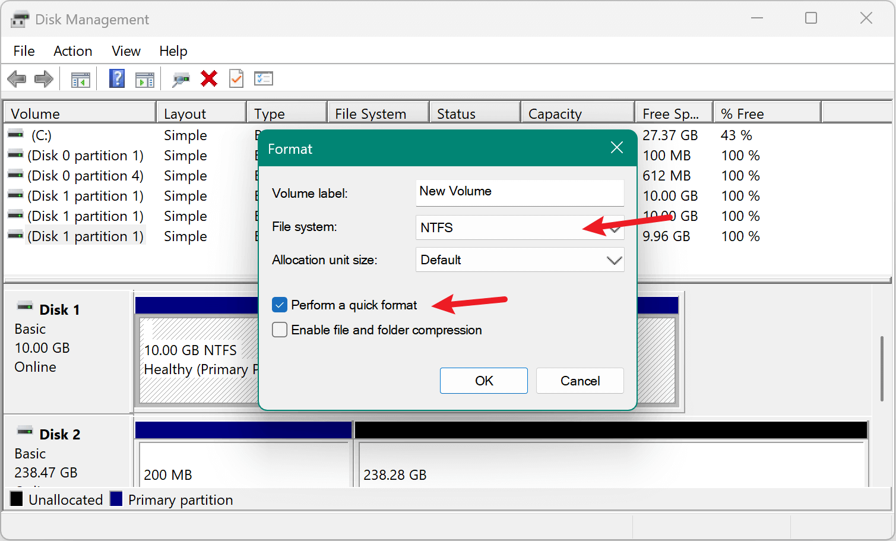
Task: Open the Allocation unit size dropdown
Action: [x=614, y=260]
